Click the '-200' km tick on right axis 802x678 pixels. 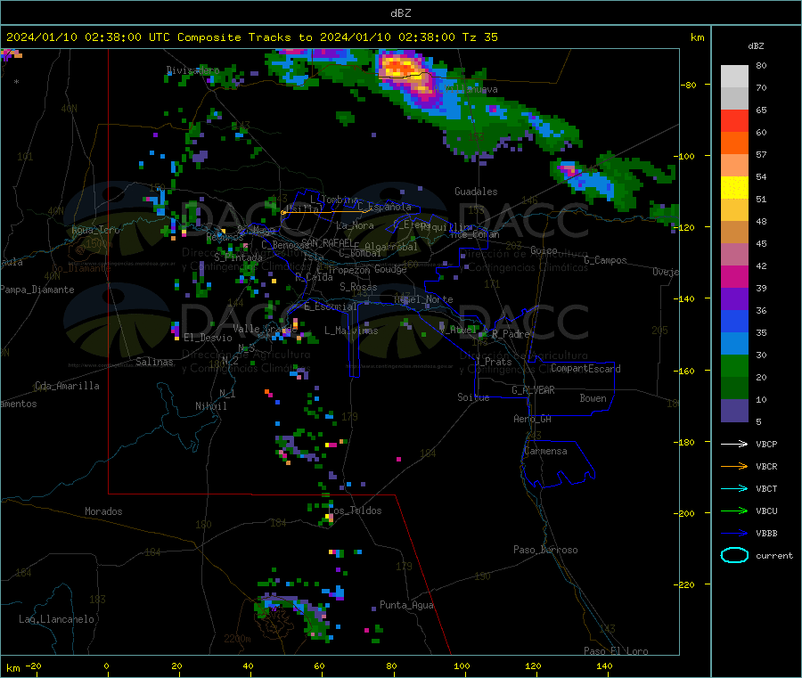[683, 513]
